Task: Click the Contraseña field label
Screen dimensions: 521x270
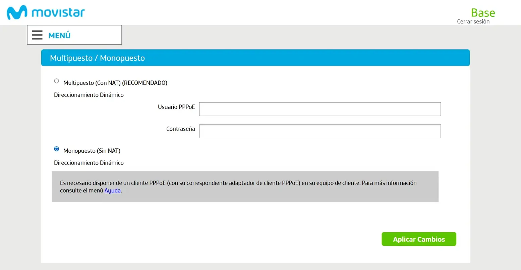Action: (180, 129)
